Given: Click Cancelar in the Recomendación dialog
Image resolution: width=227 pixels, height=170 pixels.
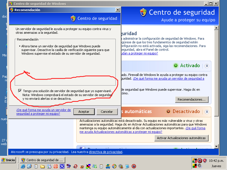Looking at the screenshot, I should click(107, 112).
